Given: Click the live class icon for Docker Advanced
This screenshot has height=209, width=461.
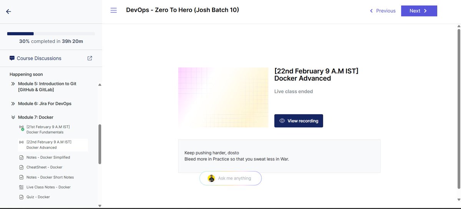Looking at the screenshot, I should click(x=21, y=142).
